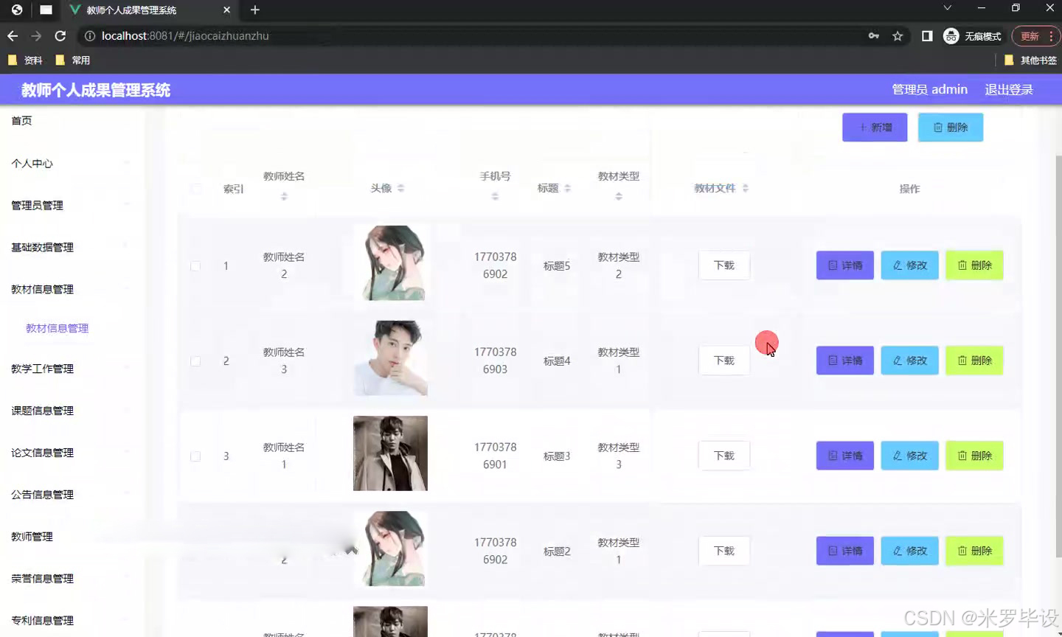Image resolution: width=1062 pixels, height=637 pixels.
Task: Download the file for 标题2 row
Action: click(x=724, y=551)
